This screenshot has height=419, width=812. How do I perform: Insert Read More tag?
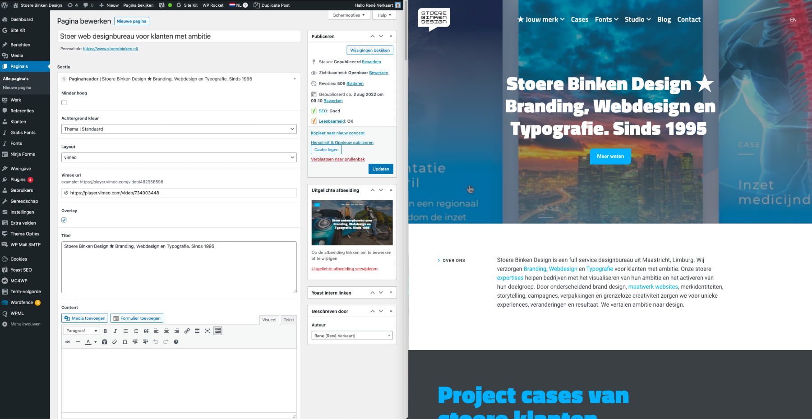tap(197, 331)
